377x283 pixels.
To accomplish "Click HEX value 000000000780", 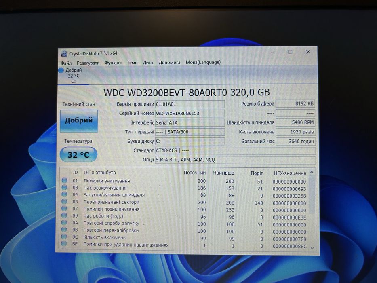I will pos(289,239).
